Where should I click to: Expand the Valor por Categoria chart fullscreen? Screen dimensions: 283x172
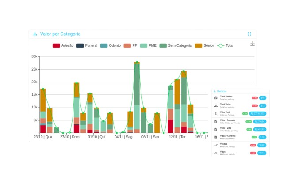point(249,34)
